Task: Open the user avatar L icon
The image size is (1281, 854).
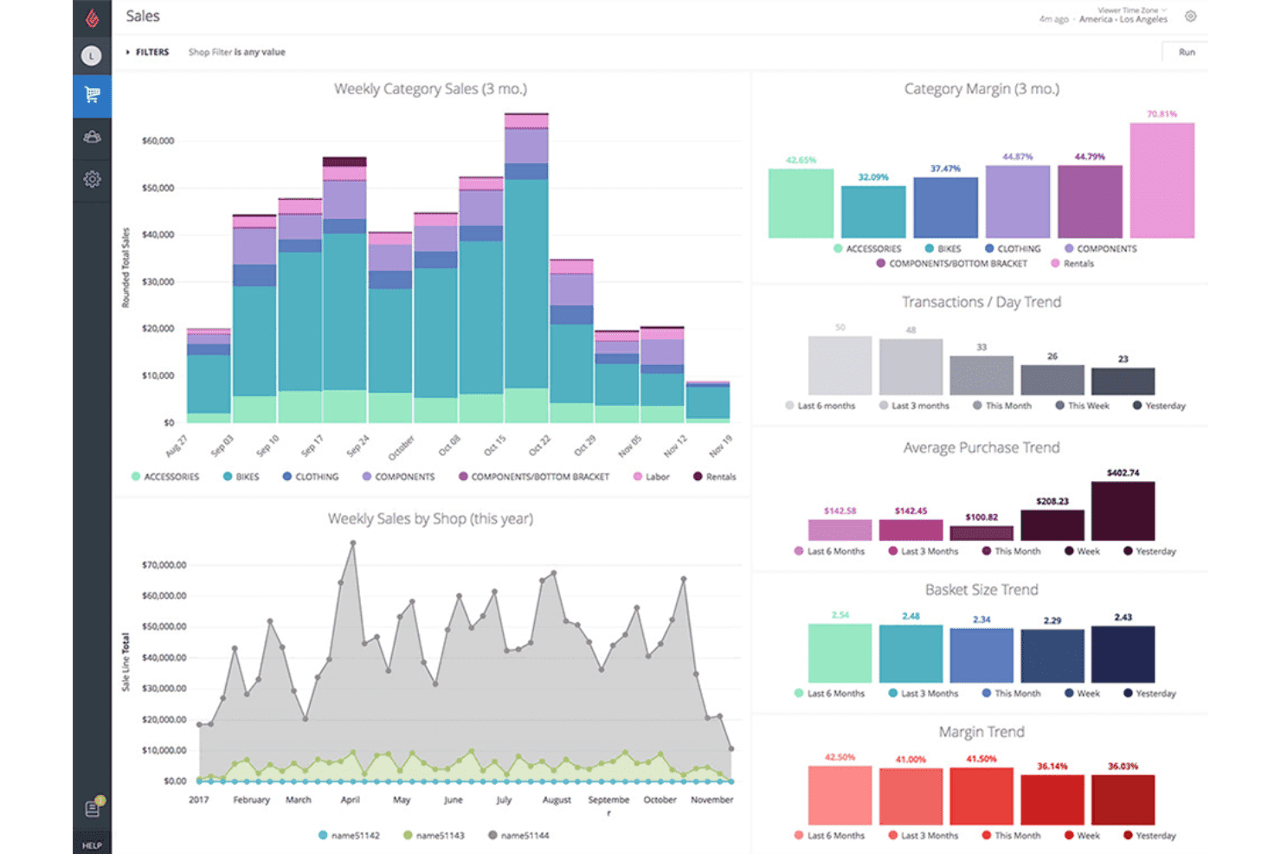Action: click(92, 56)
